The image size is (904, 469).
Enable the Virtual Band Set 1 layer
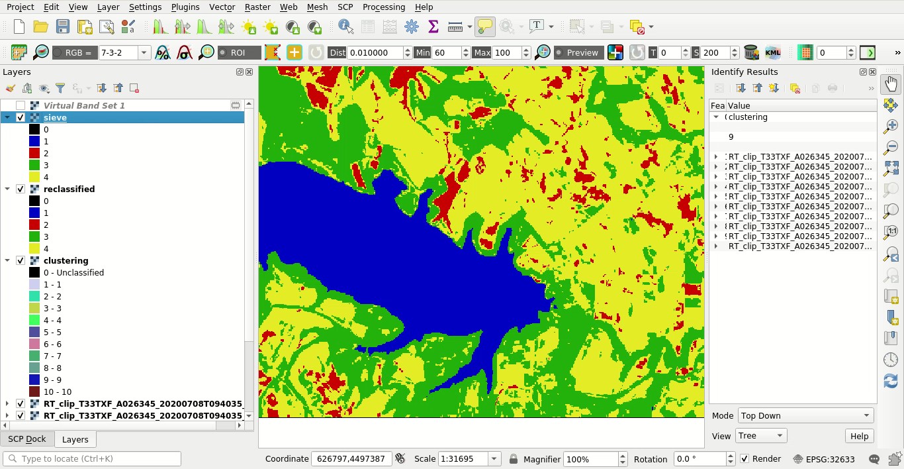coord(21,105)
